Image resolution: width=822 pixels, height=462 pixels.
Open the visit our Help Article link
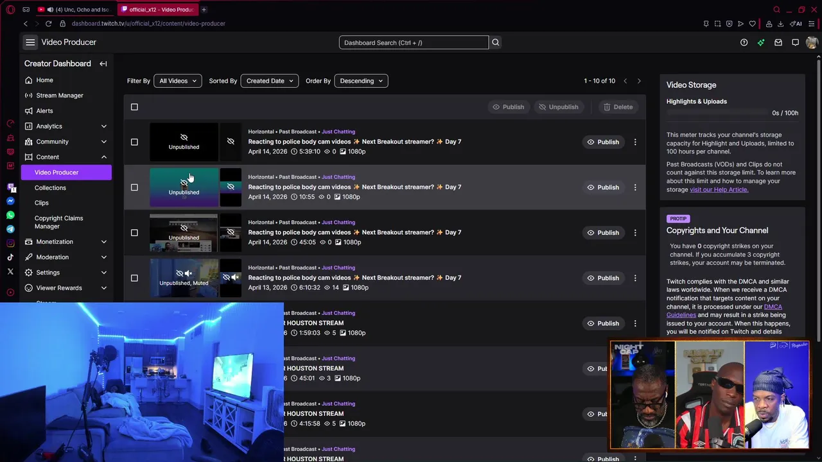(719, 189)
